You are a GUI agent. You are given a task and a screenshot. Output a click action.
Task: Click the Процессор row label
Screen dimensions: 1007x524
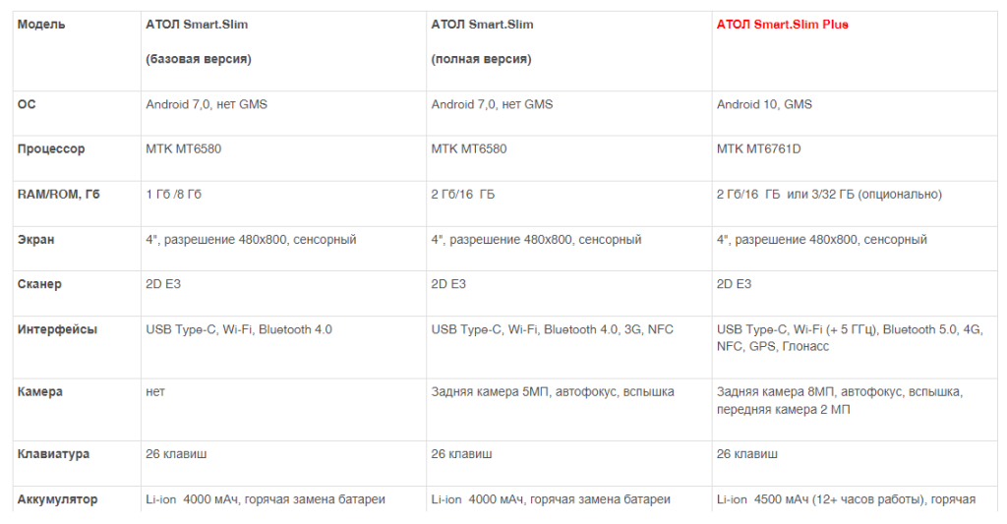[x=51, y=149]
